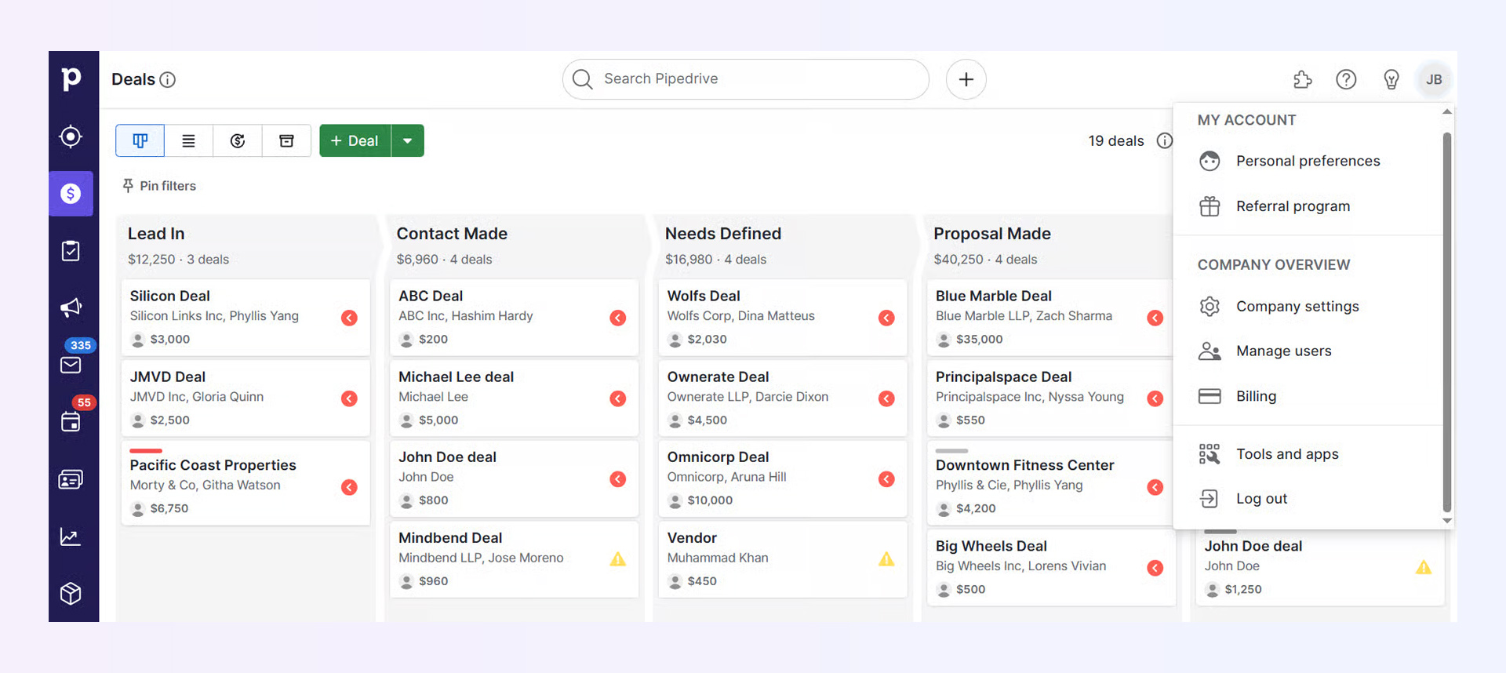The width and height of the screenshot is (1506, 673).
Task: Open the Pacific Coast Properties deal card
Action: tap(246, 482)
